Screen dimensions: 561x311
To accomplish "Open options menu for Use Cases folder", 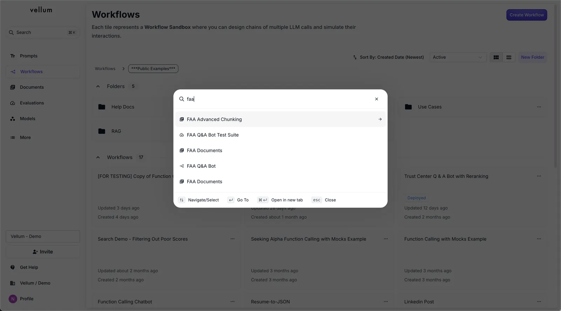I will click(539, 107).
